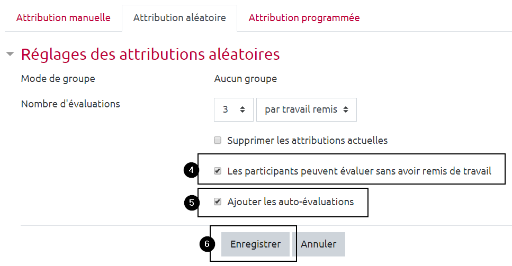Open the number of evaluations dropdown showing 3

233,110
